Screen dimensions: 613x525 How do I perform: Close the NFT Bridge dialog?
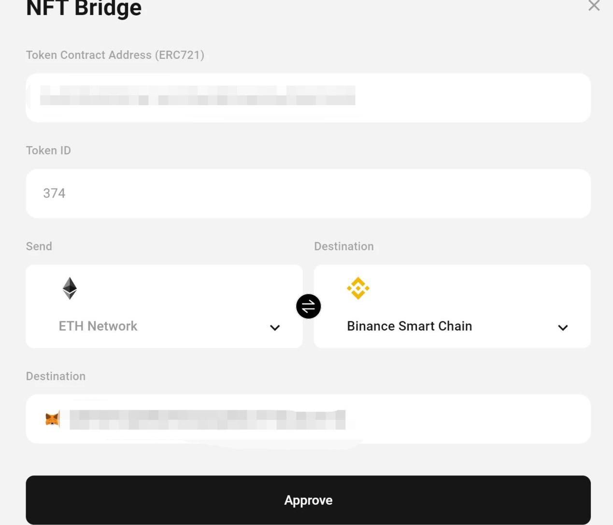point(594,6)
